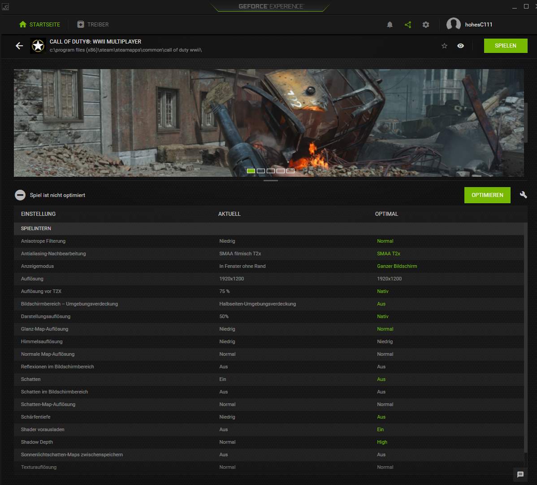Click the 75 % current value
The image size is (537, 485).
[224, 291]
